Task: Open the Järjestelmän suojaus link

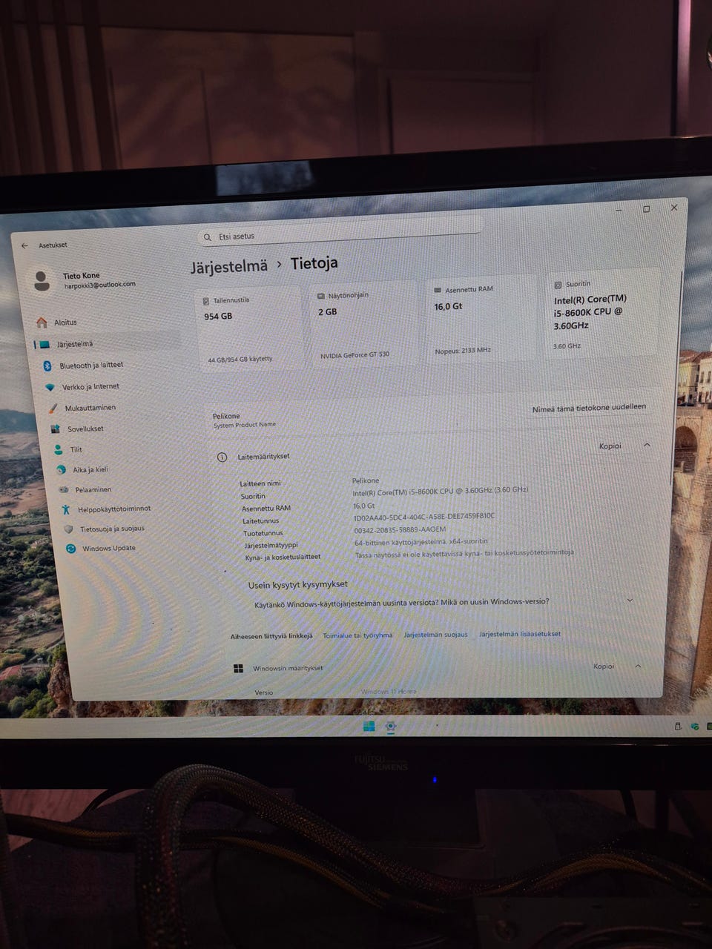Action: tap(435, 635)
